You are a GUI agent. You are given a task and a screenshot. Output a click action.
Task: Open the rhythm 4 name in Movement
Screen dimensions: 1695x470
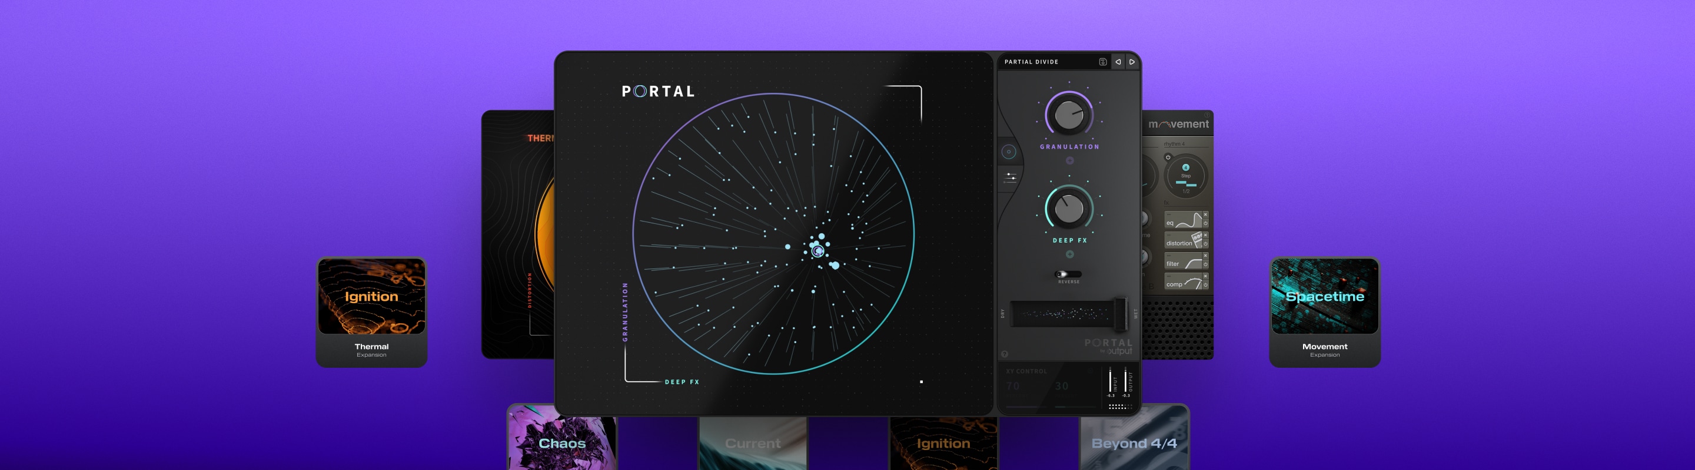1174,144
